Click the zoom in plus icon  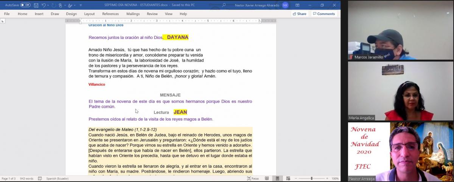[328, 179]
